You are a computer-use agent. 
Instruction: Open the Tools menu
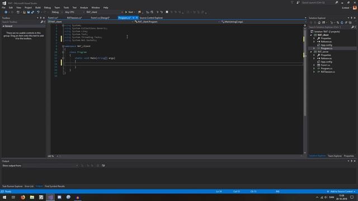pos(66,7)
